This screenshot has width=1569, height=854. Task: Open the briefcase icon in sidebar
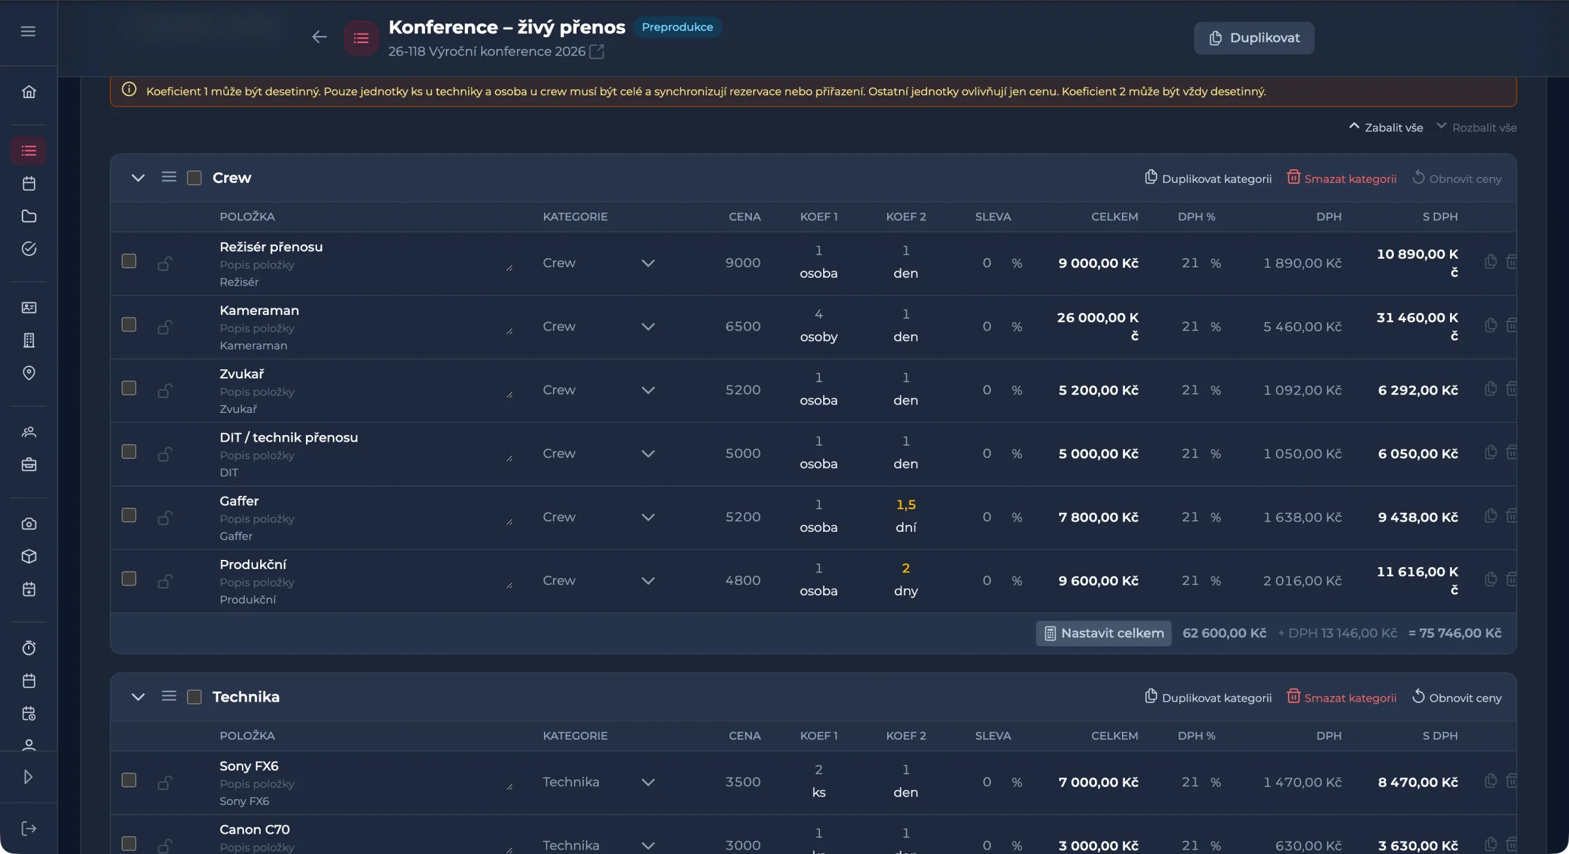coord(29,465)
